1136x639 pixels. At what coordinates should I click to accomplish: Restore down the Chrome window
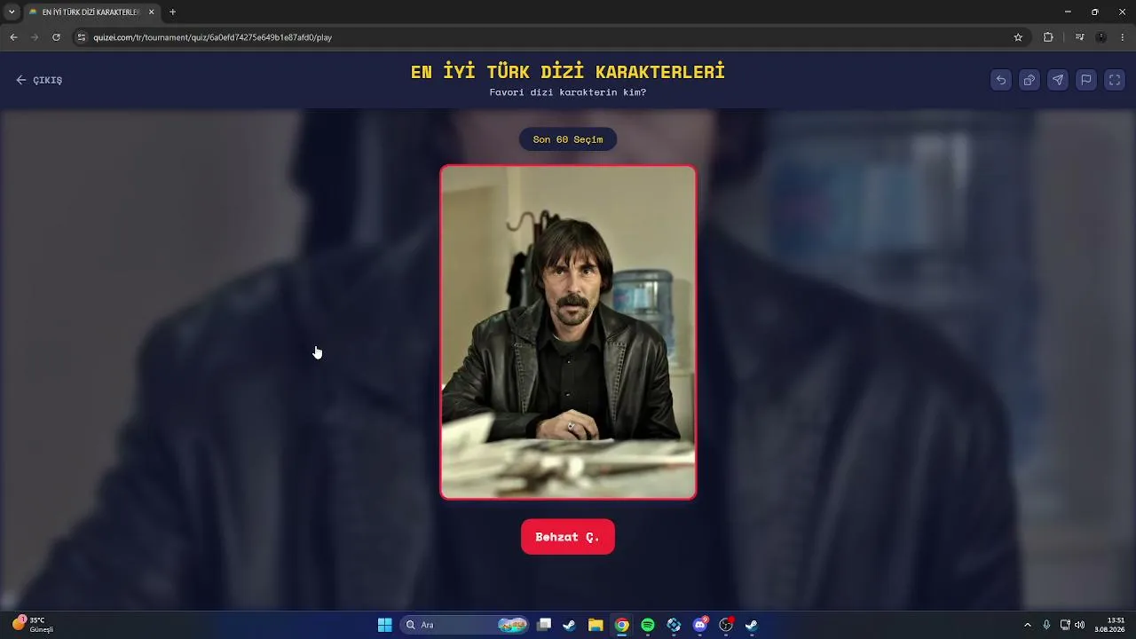[1094, 12]
